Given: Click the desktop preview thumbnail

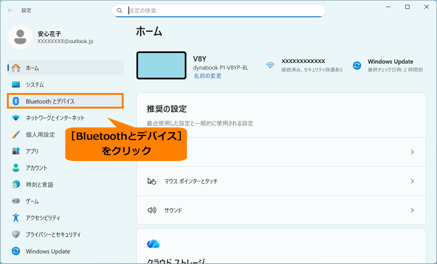Looking at the screenshot, I should click(x=161, y=66).
